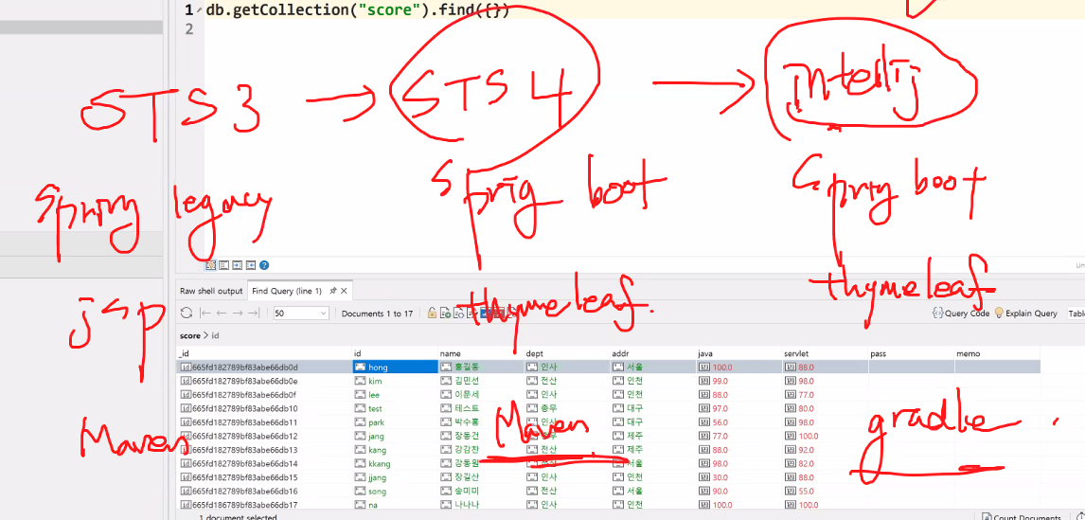This screenshot has height=520, width=1085.
Task: Select the 'jang' id cell
Action: 395,437
